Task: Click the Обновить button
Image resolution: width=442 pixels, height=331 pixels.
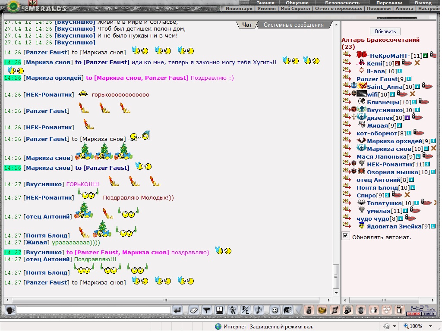Action: (x=385, y=31)
